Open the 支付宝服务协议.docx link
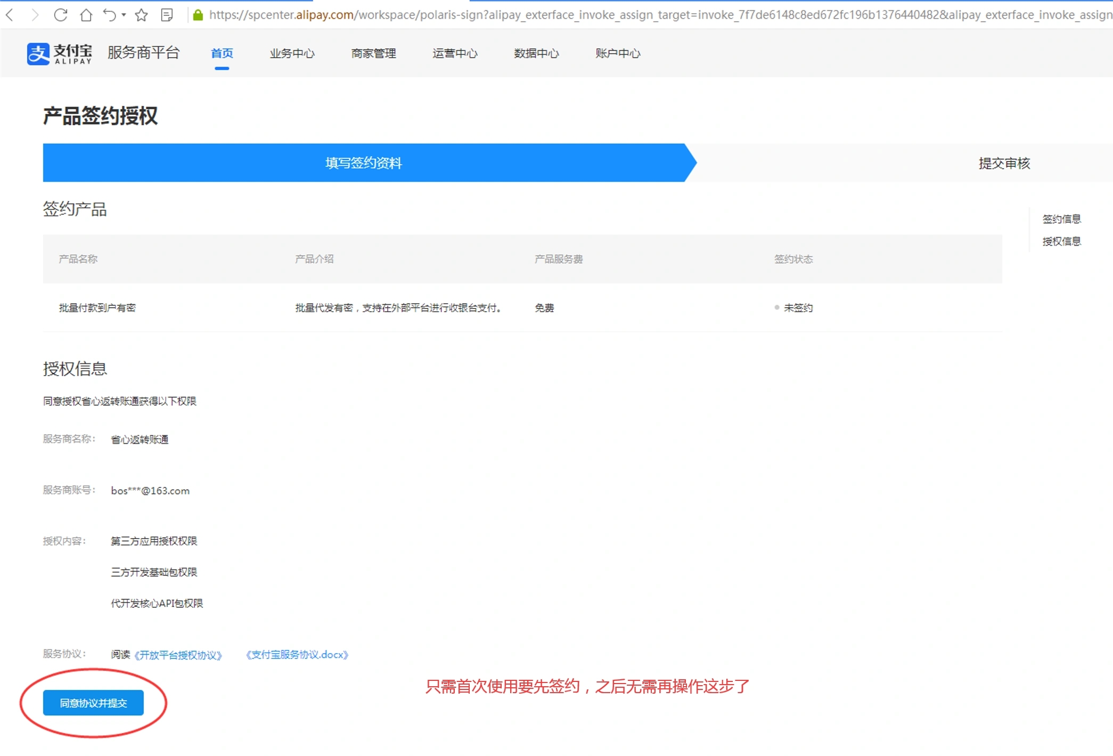 297,655
